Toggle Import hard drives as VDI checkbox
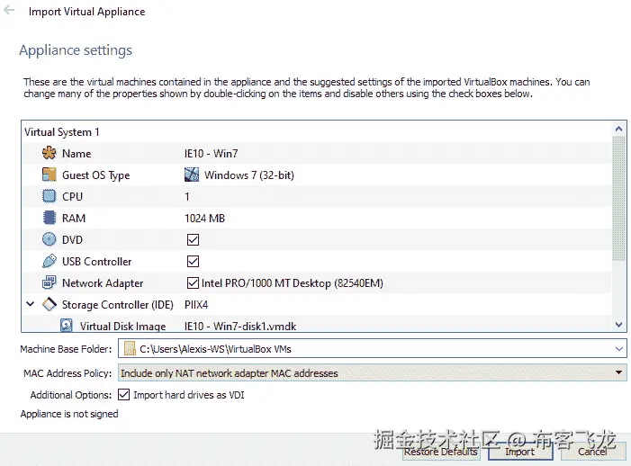This screenshot has width=631, height=466. tap(123, 395)
